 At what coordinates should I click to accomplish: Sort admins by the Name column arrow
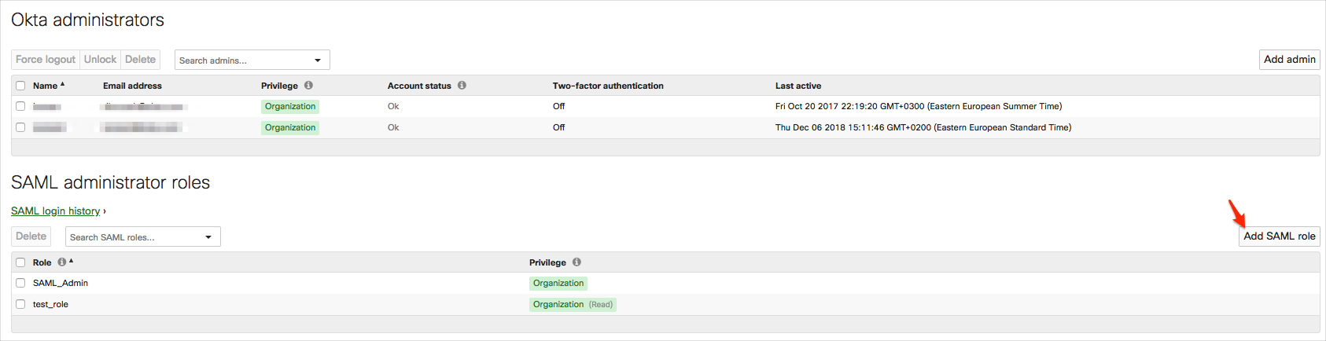tap(63, 85)
